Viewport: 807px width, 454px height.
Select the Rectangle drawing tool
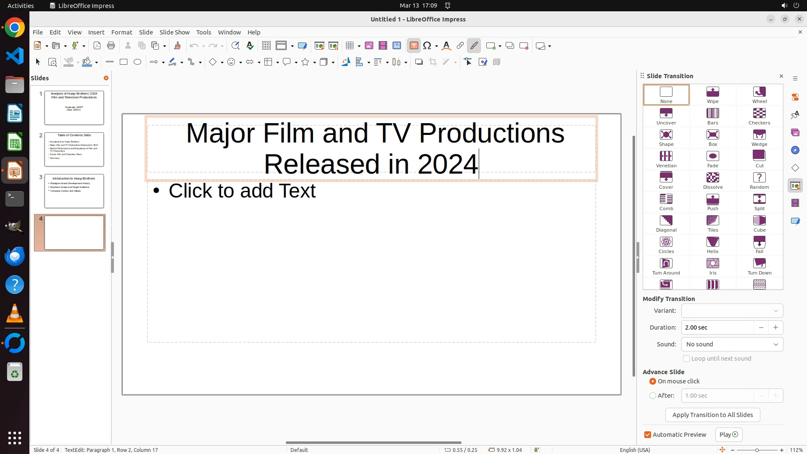pos(124,62)
